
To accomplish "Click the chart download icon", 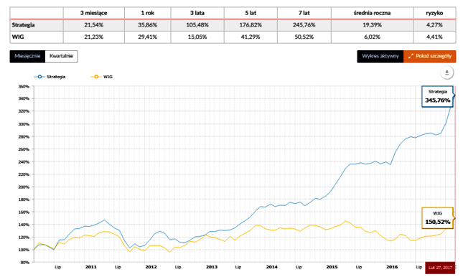I will coord(446,72).
